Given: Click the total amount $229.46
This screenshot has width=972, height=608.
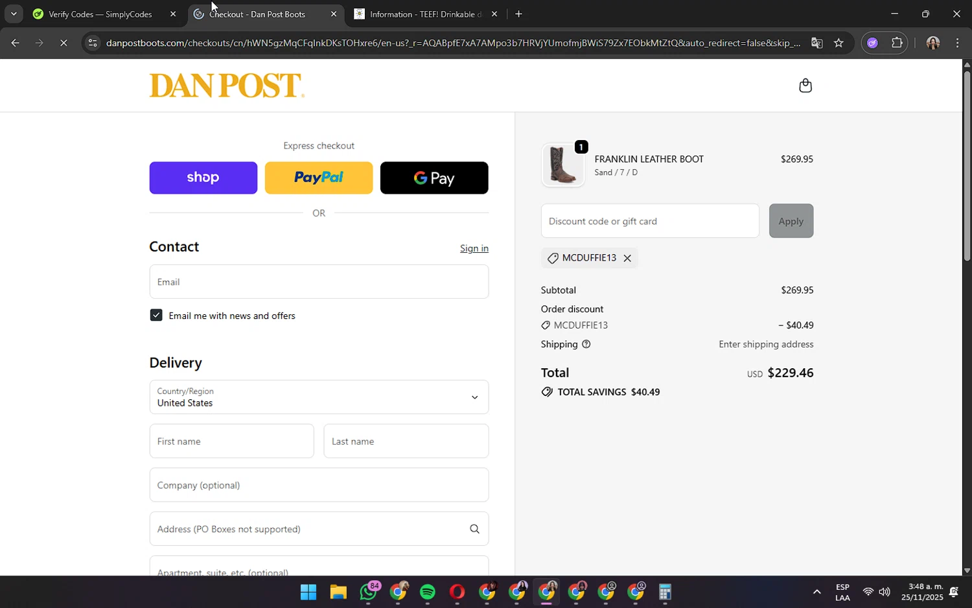Looking at the screenshot, I should coord(791,373).
